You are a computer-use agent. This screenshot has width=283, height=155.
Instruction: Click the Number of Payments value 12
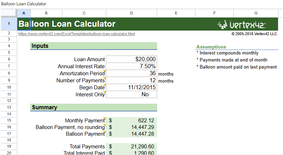pyautogui.click(x=131, y=80)
